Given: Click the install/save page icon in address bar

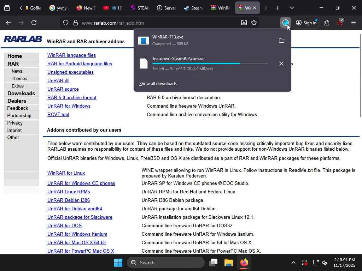Looking at the screenshot, I should 244,23.
